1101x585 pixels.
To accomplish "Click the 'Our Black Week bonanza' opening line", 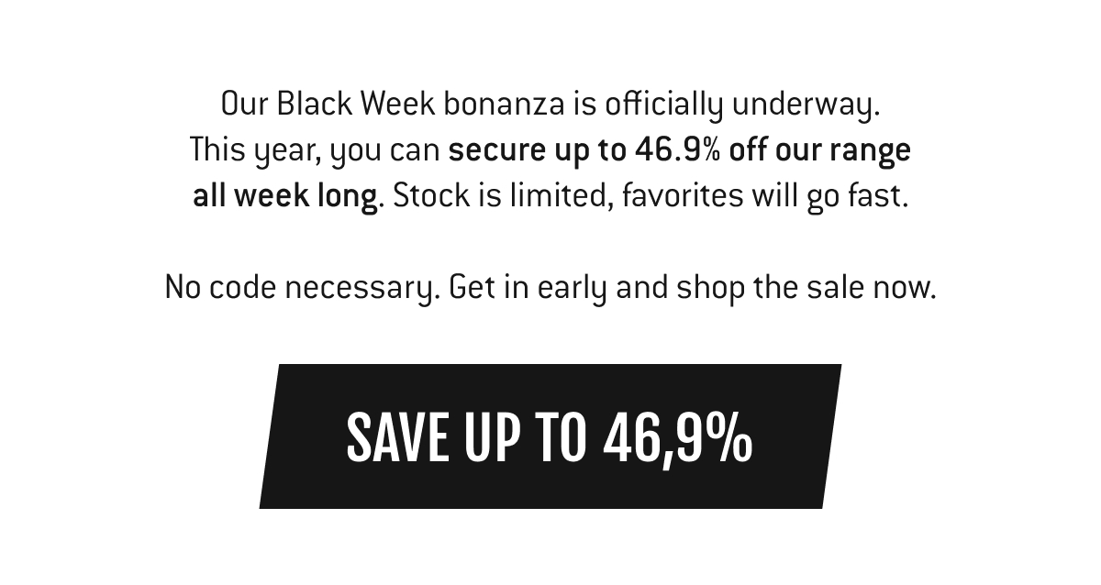I will point(550,104).
